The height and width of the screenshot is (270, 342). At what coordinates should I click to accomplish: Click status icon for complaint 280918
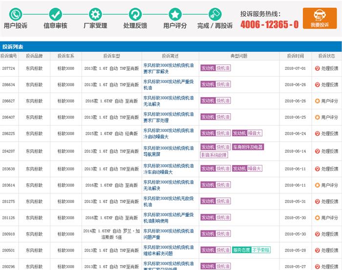[x=318, y=234]
